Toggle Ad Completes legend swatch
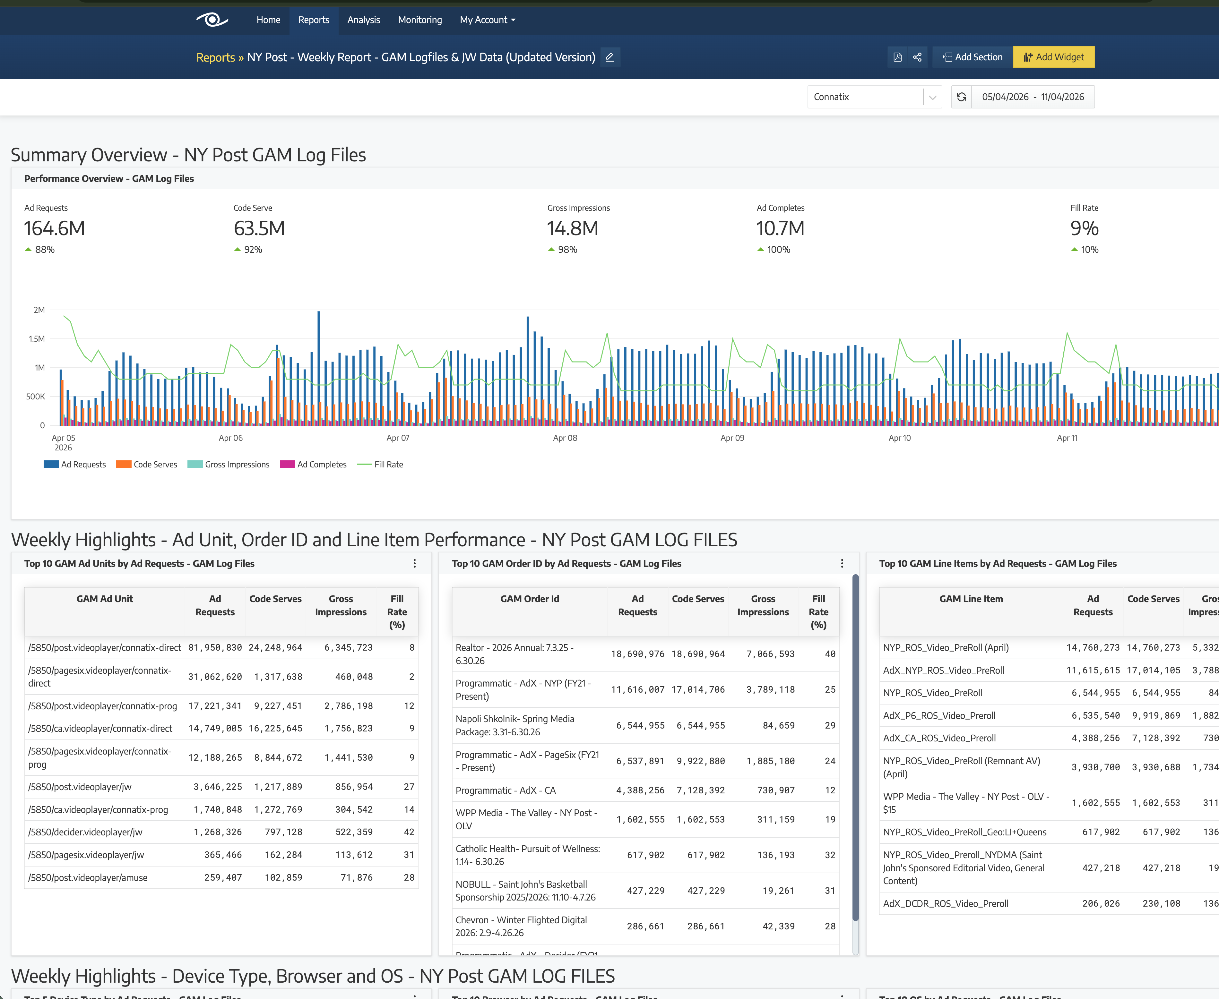The height and width of the screenshot is (999, 1219). 287,465
